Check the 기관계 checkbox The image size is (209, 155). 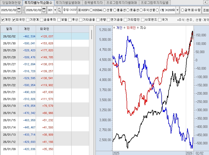click(x=28, y=20)
